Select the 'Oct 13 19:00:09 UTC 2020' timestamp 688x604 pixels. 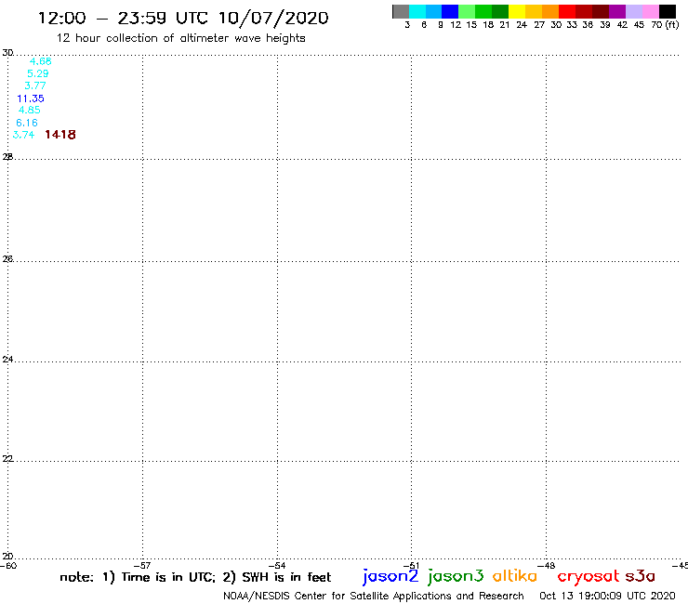point(607,597)
